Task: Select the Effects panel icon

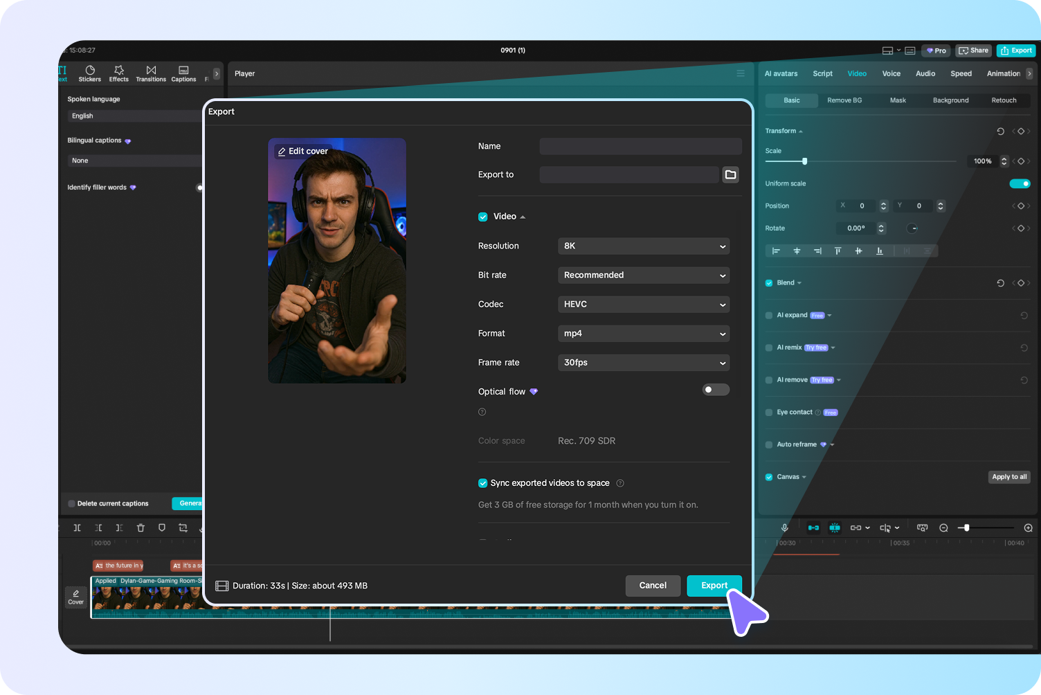Action: coord(118,73)
